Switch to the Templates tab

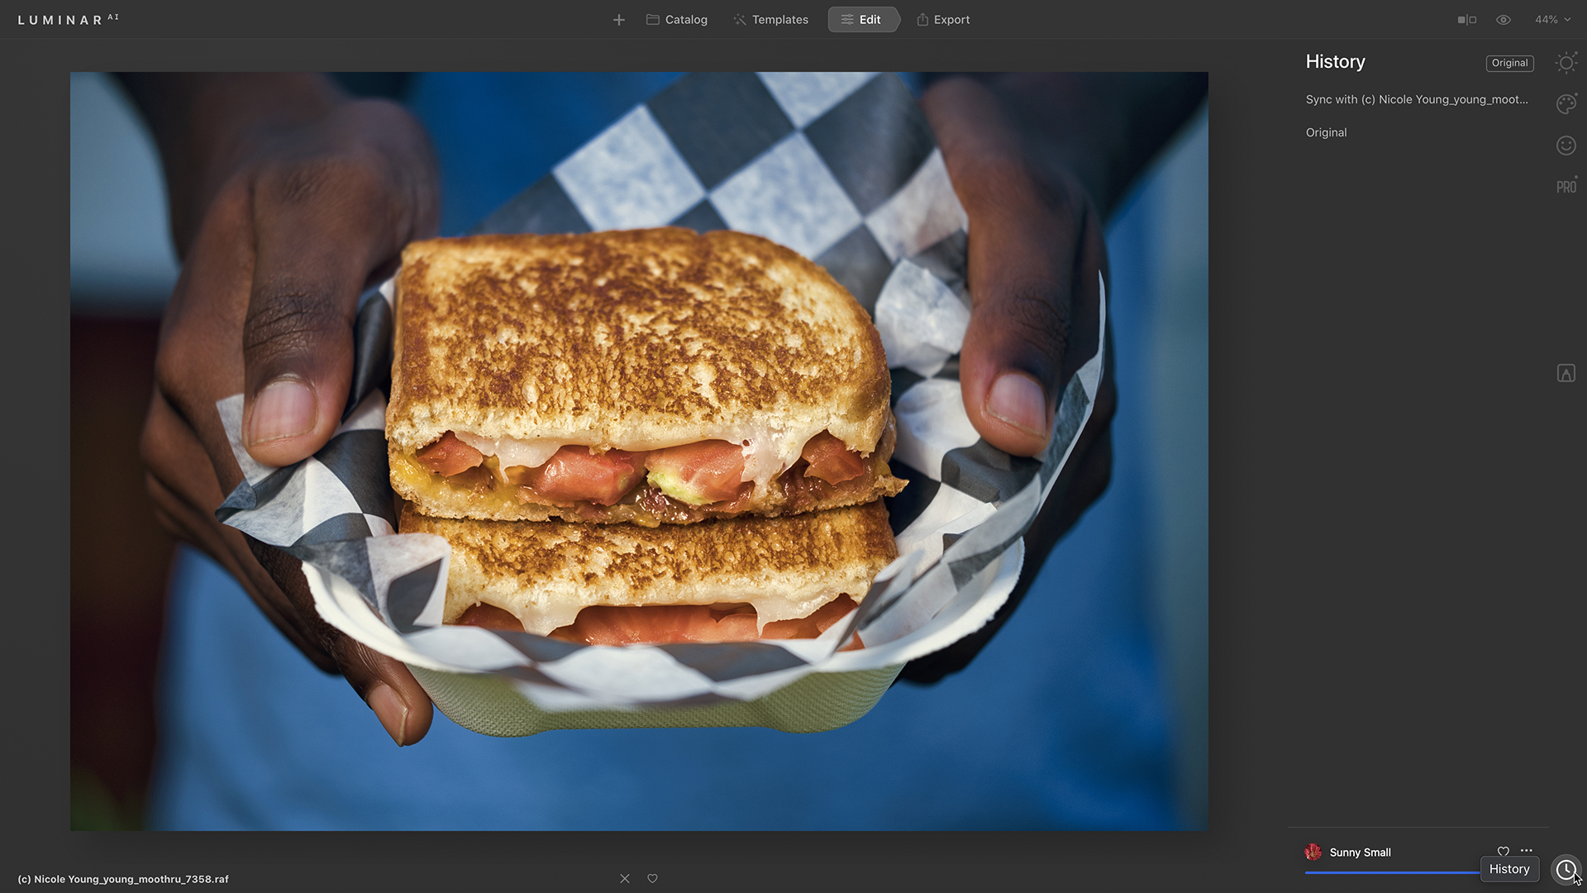click(770, 20)
